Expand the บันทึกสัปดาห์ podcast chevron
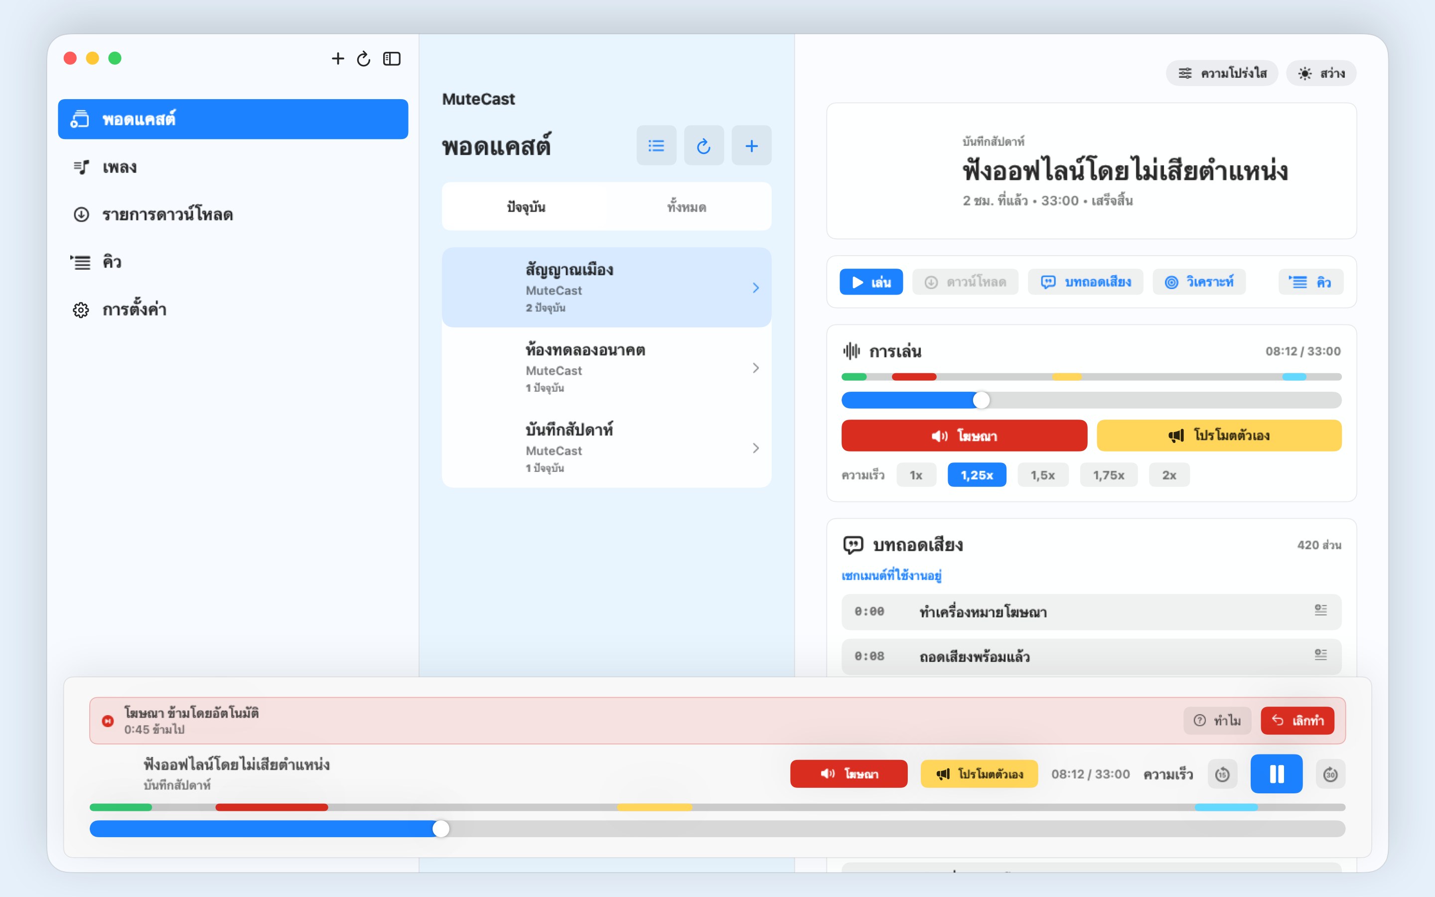1435x897 pixels. (x=755, y=448)
